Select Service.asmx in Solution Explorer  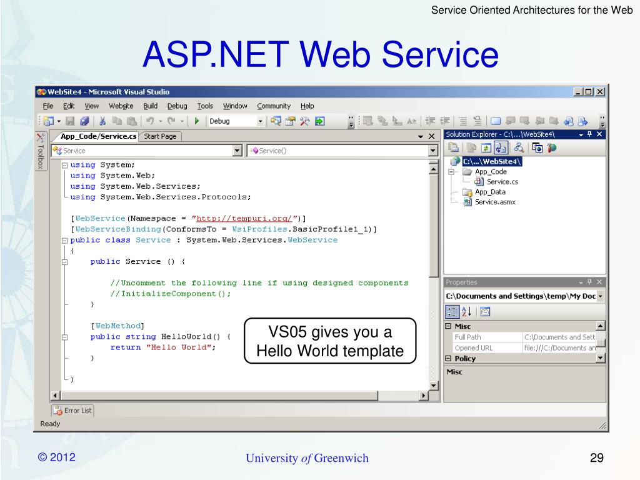click(x=495, y=202)
